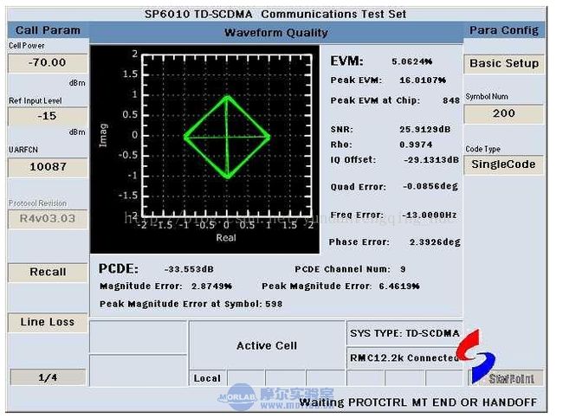This screenshot has height=418, width=563.
Task: Click the Code Type label
Action: click(x=483, y=149)
